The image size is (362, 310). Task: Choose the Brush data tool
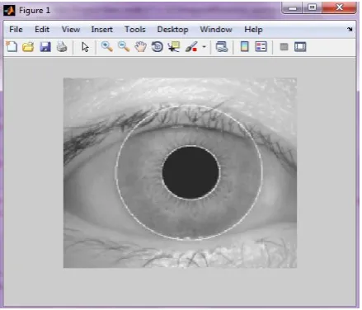click(191, 47)
